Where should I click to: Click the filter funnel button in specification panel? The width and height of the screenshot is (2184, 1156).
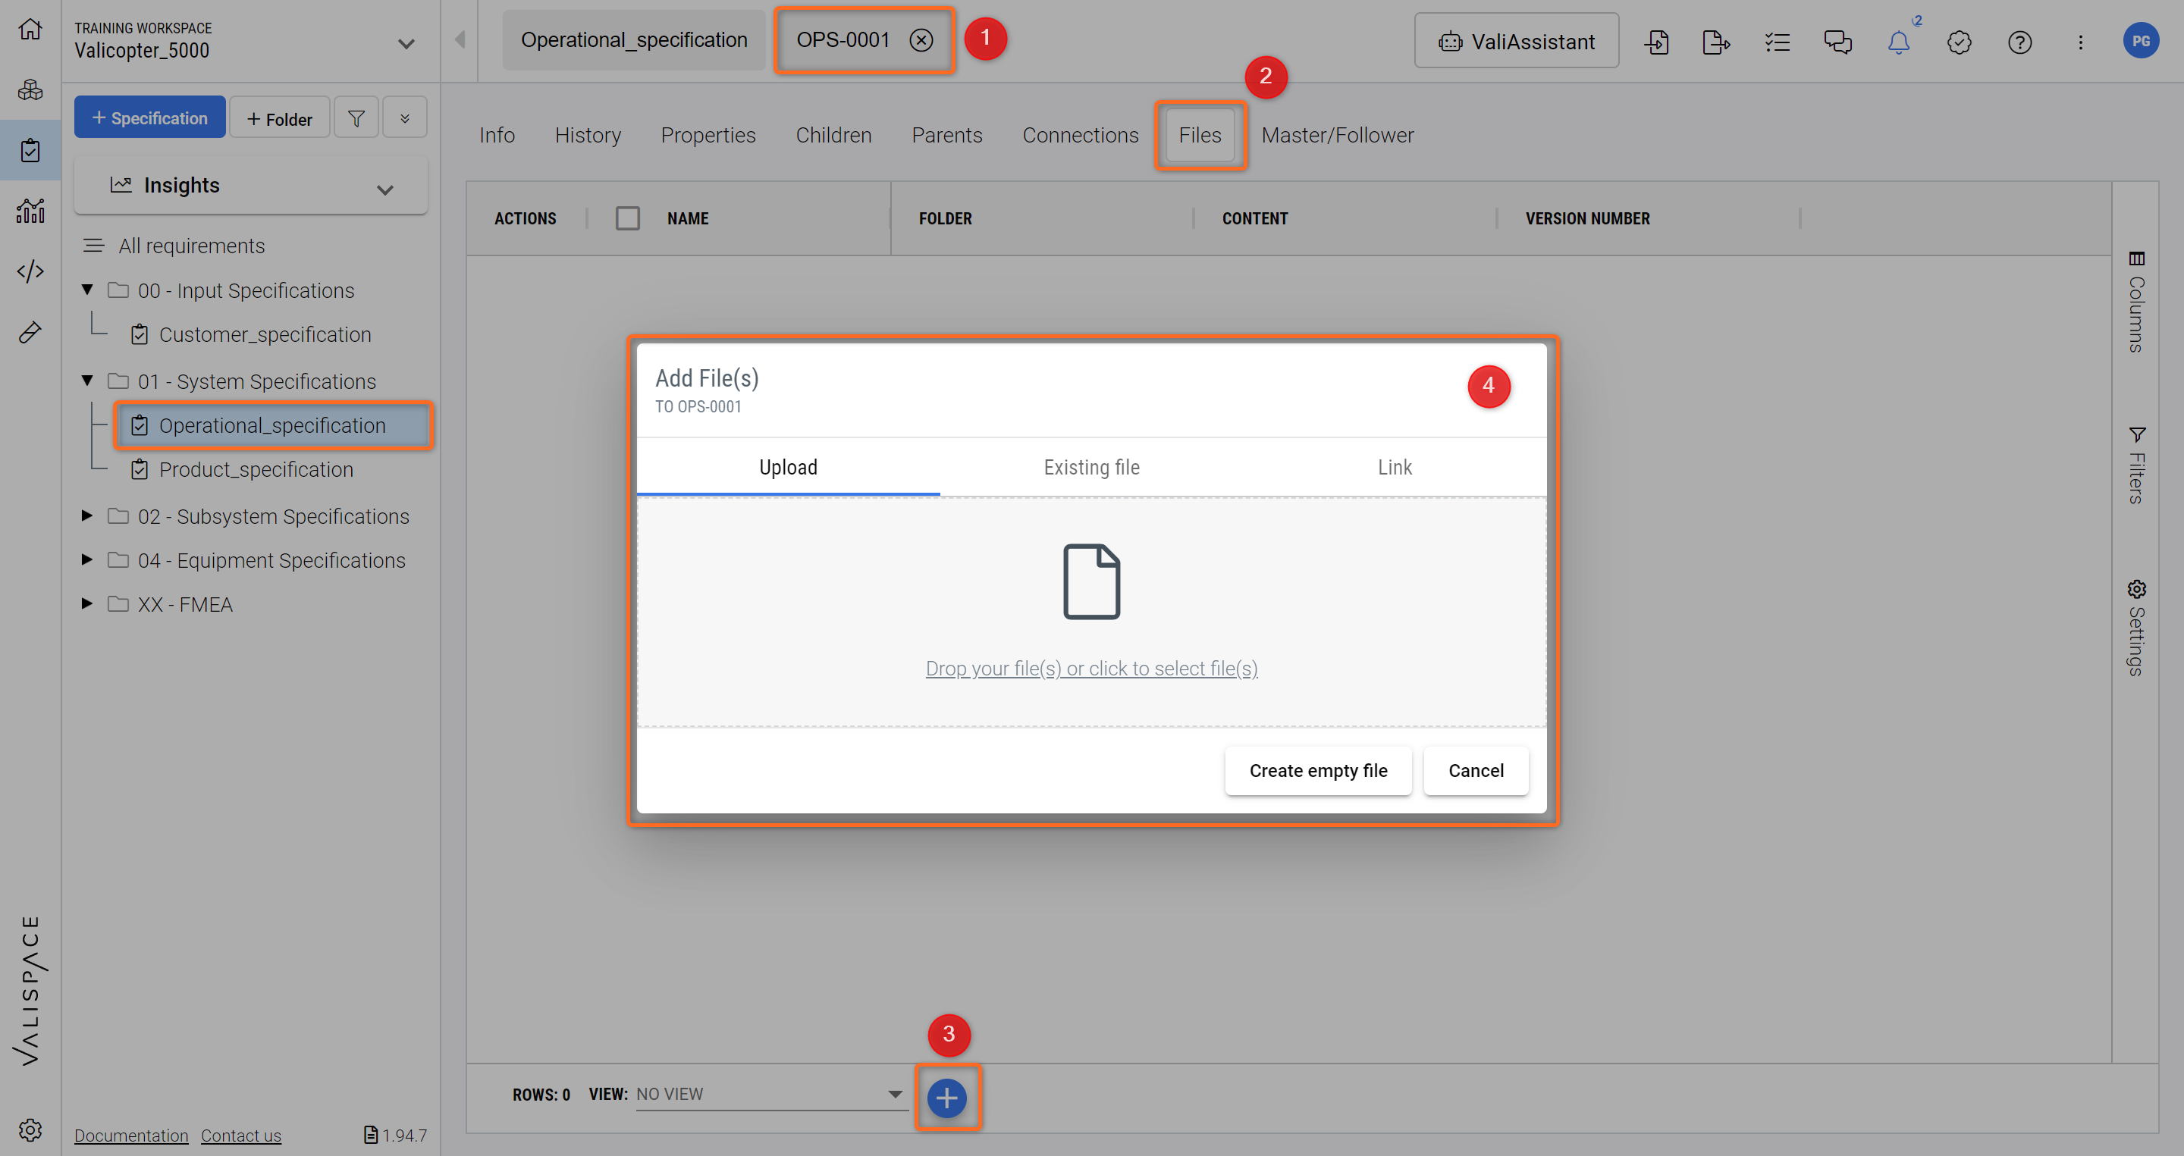[x=356, y=117]
